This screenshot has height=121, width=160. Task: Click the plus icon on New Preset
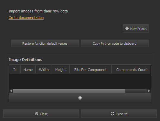click(127, 28)
